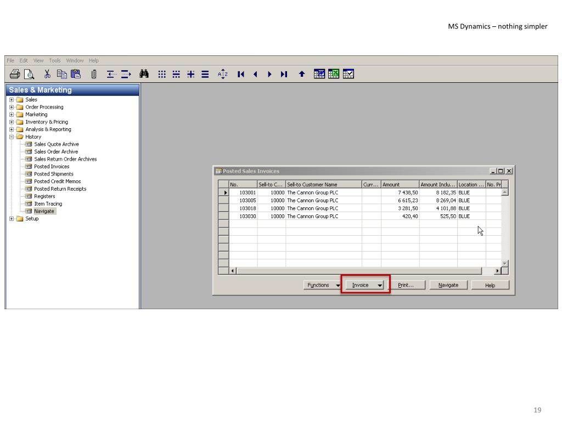Click the Navigate button in dialog
Viewport: 562px width, 421px height.
point(448,285)
